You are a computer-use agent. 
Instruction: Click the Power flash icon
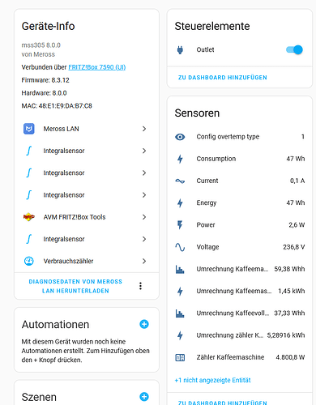(180, 225)
